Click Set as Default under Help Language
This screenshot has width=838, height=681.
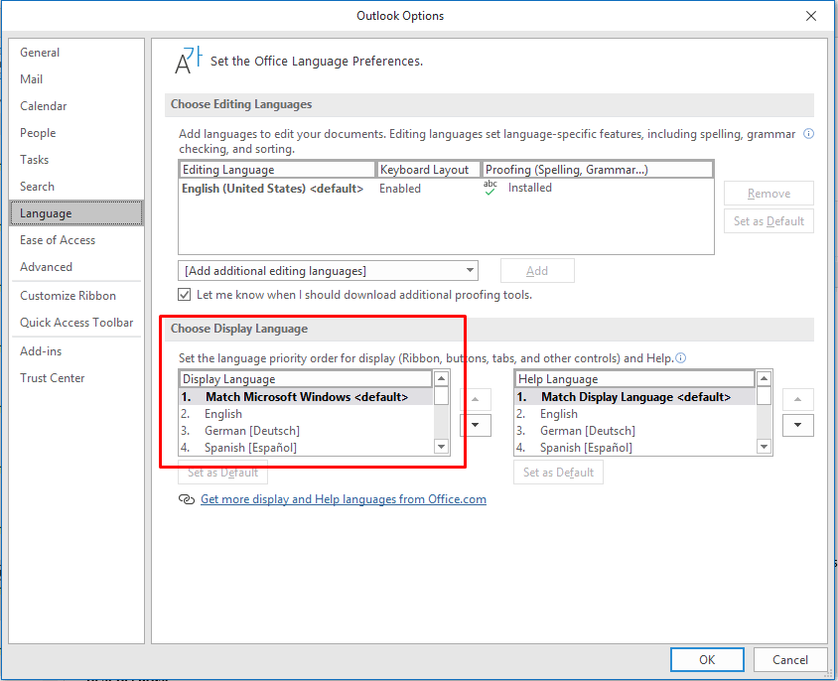pyautogui.click(x=558, y=472)
